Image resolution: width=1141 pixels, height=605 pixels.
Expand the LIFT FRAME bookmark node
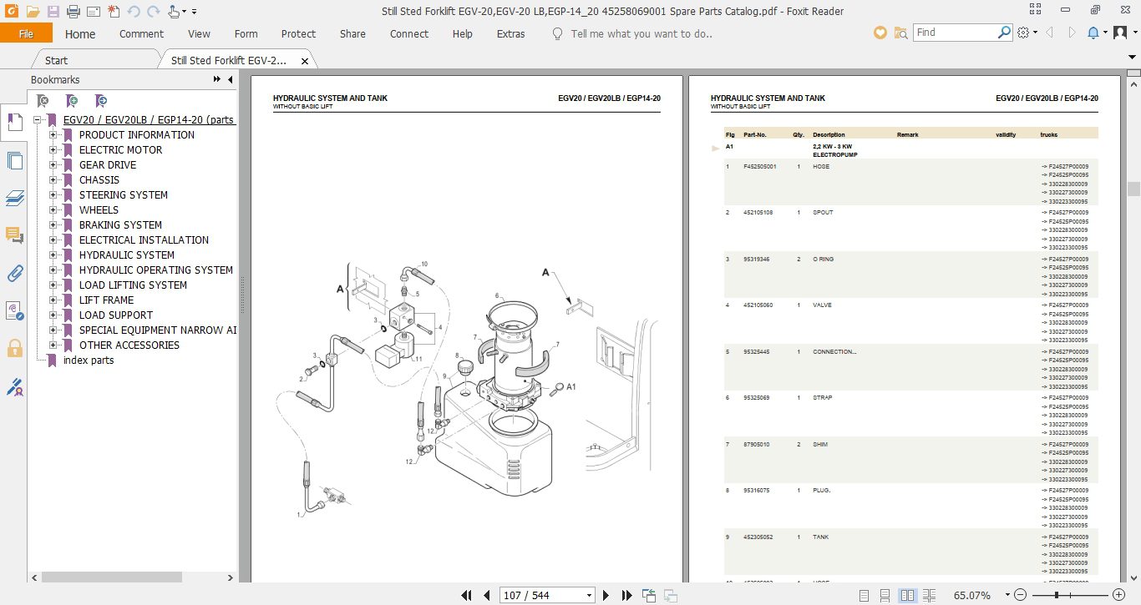pos(53,300)
